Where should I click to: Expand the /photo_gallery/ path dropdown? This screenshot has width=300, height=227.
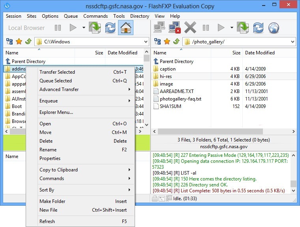pos(293,42)
